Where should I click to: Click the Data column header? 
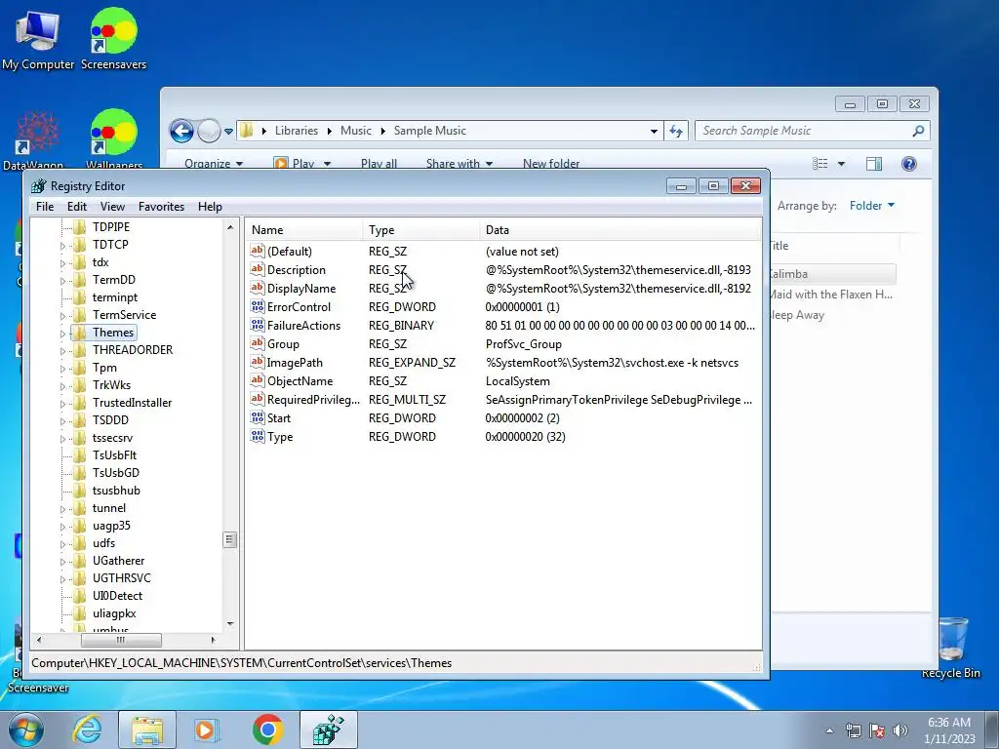tap(620, 230)
